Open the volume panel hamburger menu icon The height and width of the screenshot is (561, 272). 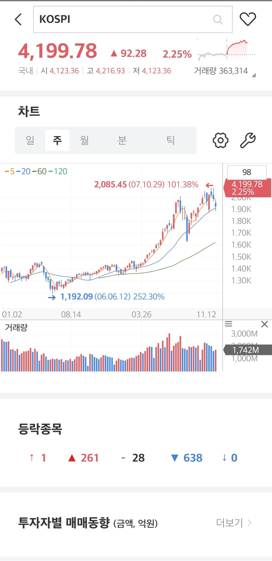[228, 324]
